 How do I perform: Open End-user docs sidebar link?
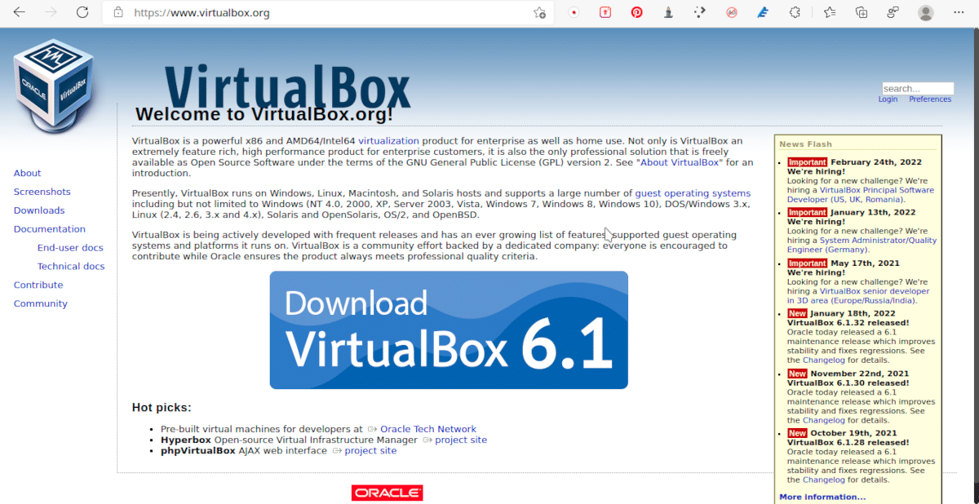(70, 248)
